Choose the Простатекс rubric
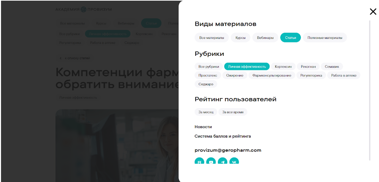The width and height of the screenshot is (379, 182). coord(208,75)
